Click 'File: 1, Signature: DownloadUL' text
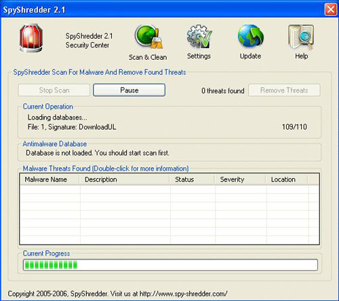The image size is (339, 301). 72,127
